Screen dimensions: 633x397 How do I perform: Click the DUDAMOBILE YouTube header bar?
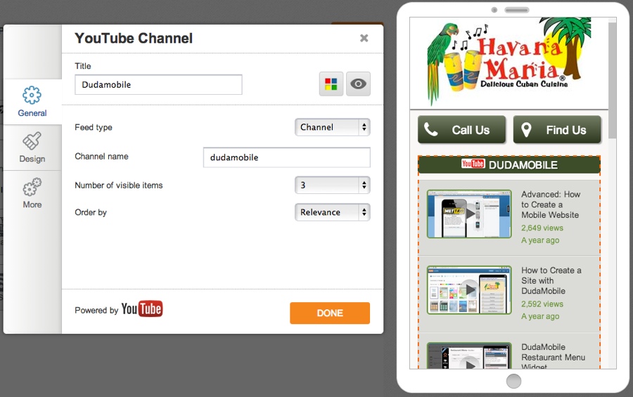pyautogui.click(x=509, y=164)
